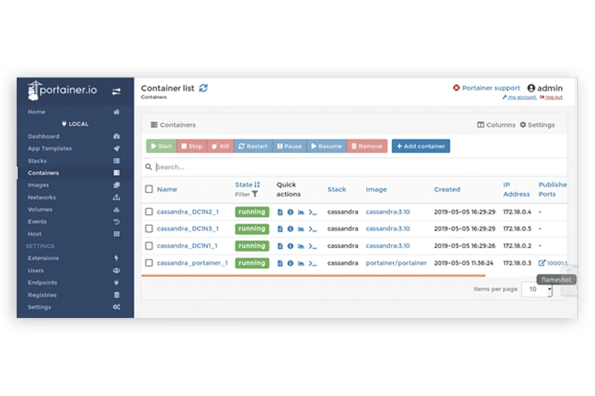Viewport: 595px width, 396px height.
Task: Open inspect info icon for cassandra_DCIN2_1
Action: pyautogui.click(x=290, y=212)
